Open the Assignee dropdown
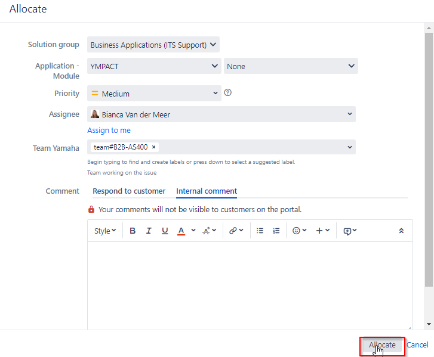 tap(221, 114)
